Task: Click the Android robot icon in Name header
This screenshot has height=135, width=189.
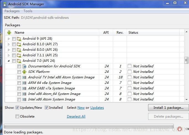Action: tap(9, 33)
